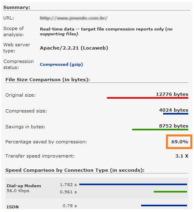Click the 3.1 X transfer speed value
Viewport: 194px width, 212px height.
[182, 156]
